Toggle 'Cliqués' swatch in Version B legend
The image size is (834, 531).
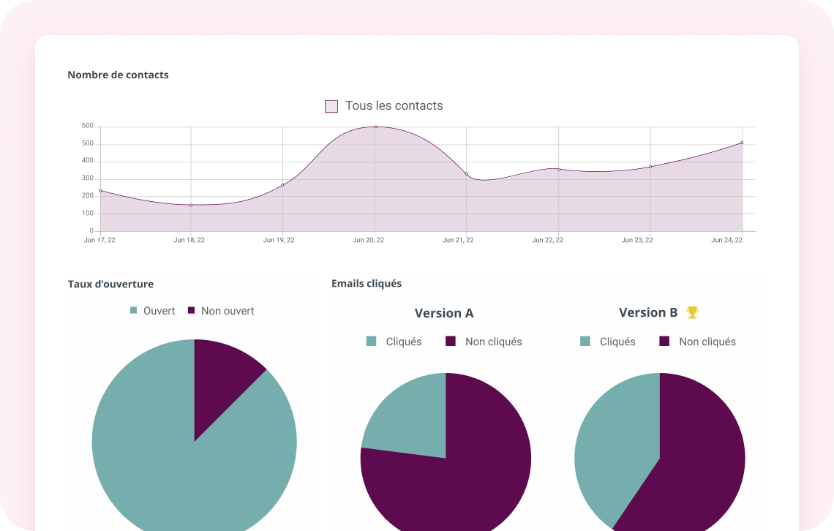(x=585, y=342)
